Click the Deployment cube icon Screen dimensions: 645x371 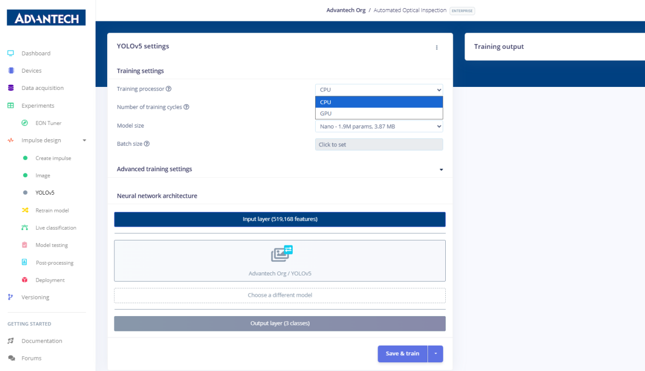coord(25,280)
